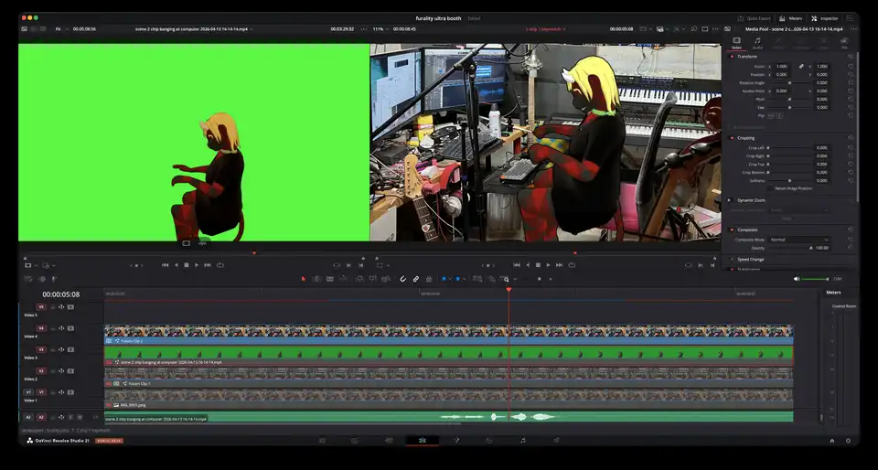Expand the Dynamic Zoom section
This screenshot has width=878, height=470.
point(751,199)
